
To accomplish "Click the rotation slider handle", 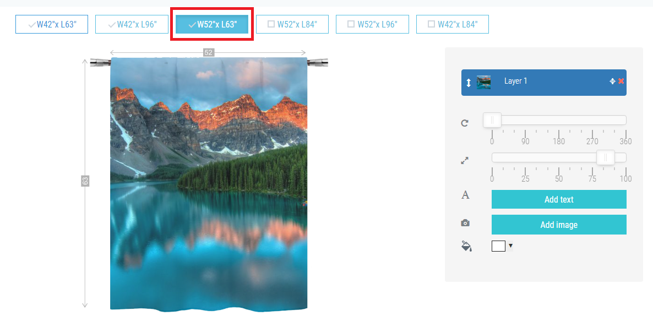I will (492, 120).
